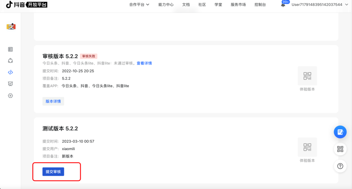This screenshot has height=189, width=352.
Task: Open 能力中心 in top navigation
Action: coord(166,4)
